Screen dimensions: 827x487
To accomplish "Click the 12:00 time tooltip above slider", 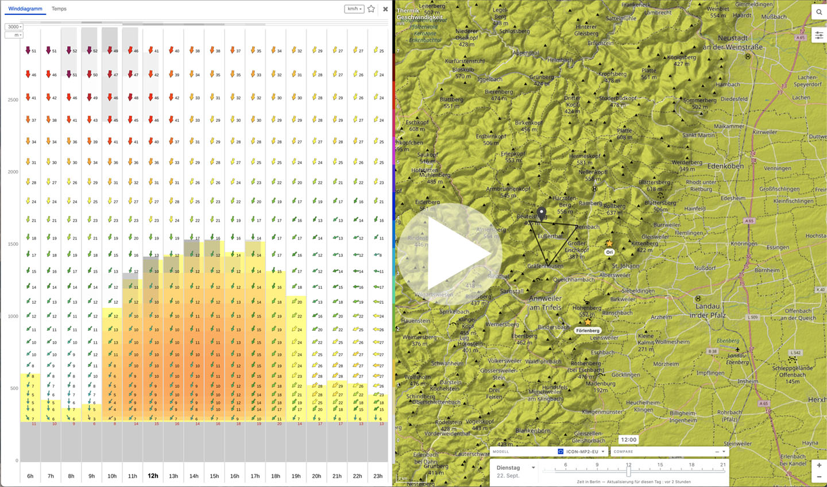I will click(628, 440).
